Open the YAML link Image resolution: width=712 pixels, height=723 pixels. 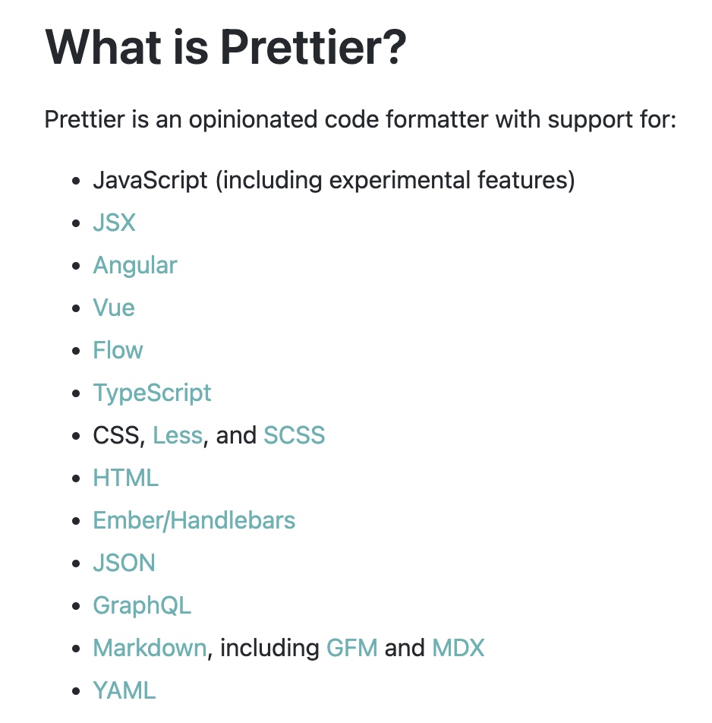(124, 691)
